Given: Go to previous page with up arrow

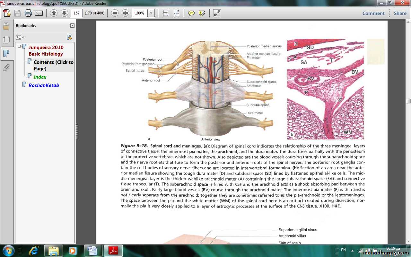Looking at the screenshot, I should [54, 13].
